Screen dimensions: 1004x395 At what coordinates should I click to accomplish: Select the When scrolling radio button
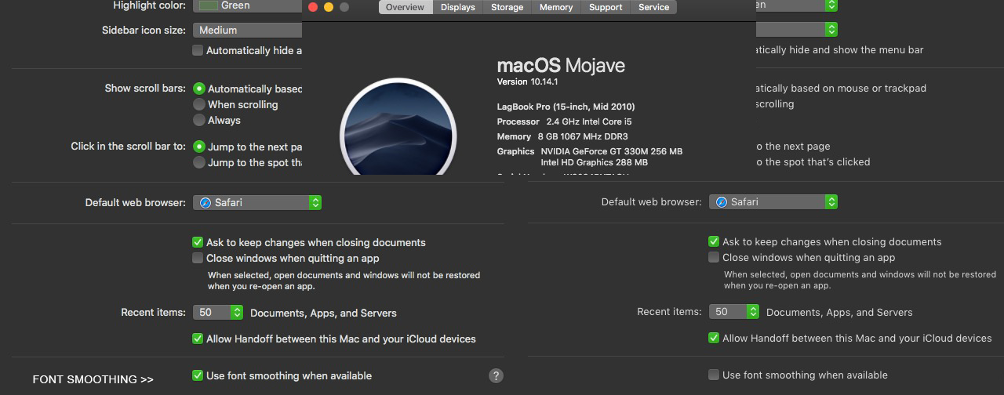click(x=199, y=104)
